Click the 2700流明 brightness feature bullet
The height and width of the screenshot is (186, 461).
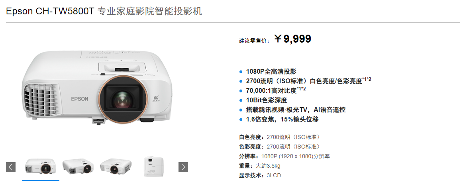[308, 80]
